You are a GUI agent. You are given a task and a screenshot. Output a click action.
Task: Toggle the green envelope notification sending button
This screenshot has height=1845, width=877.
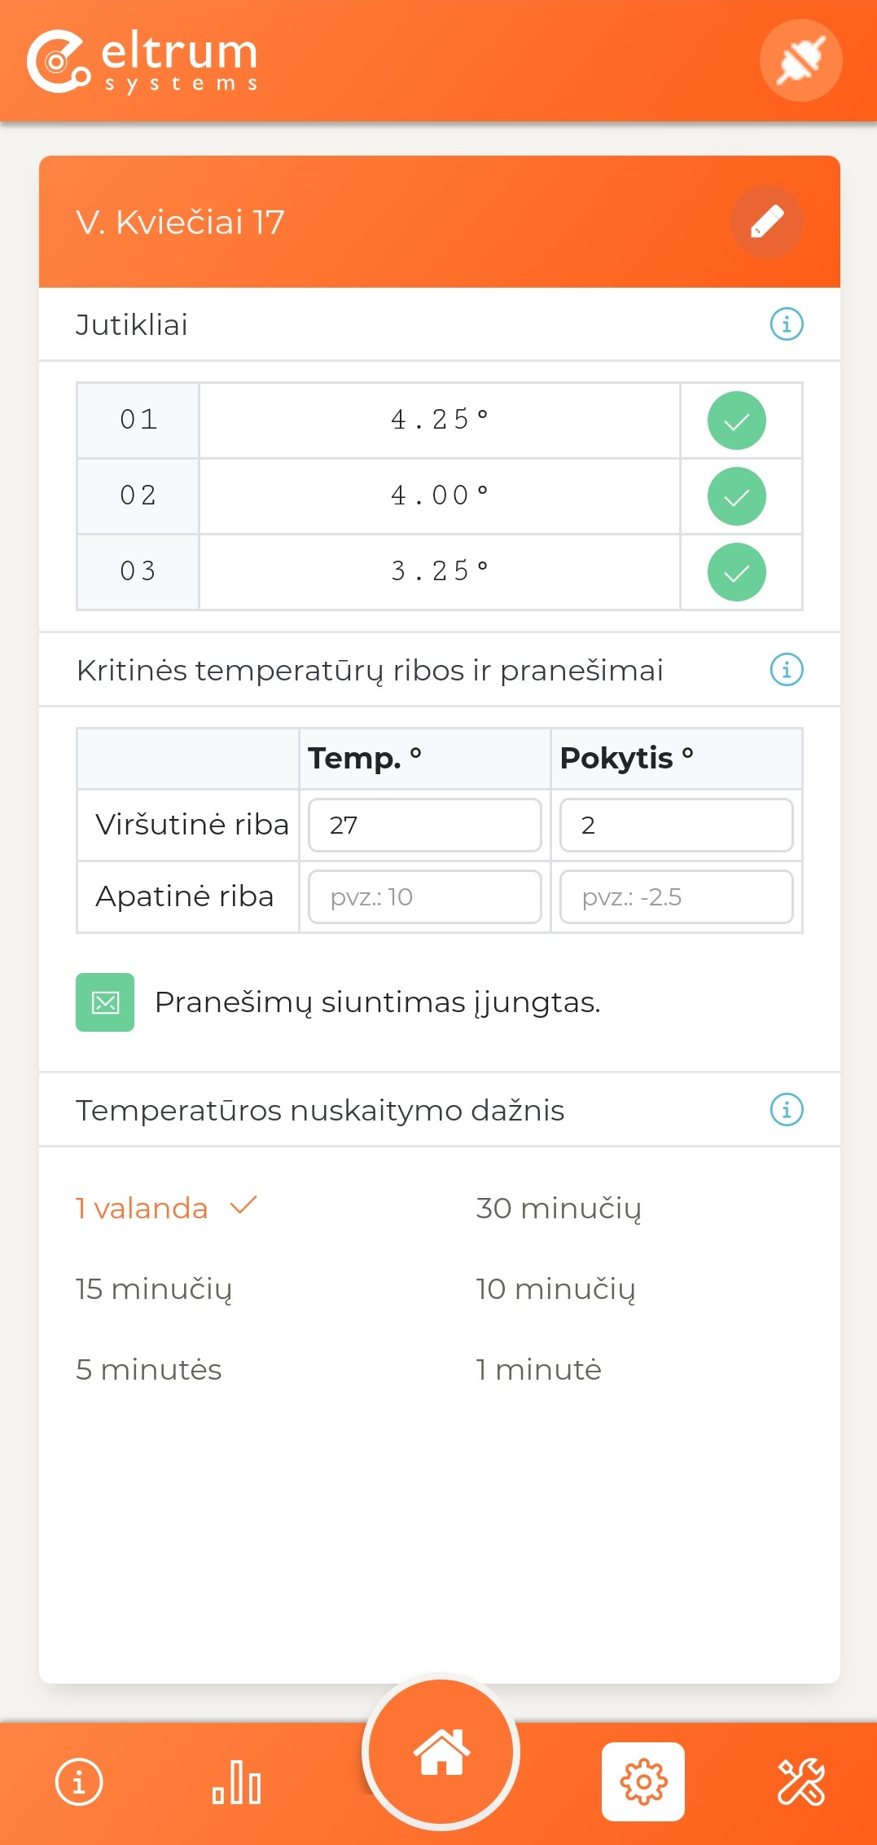click(x=105, y=1002)
